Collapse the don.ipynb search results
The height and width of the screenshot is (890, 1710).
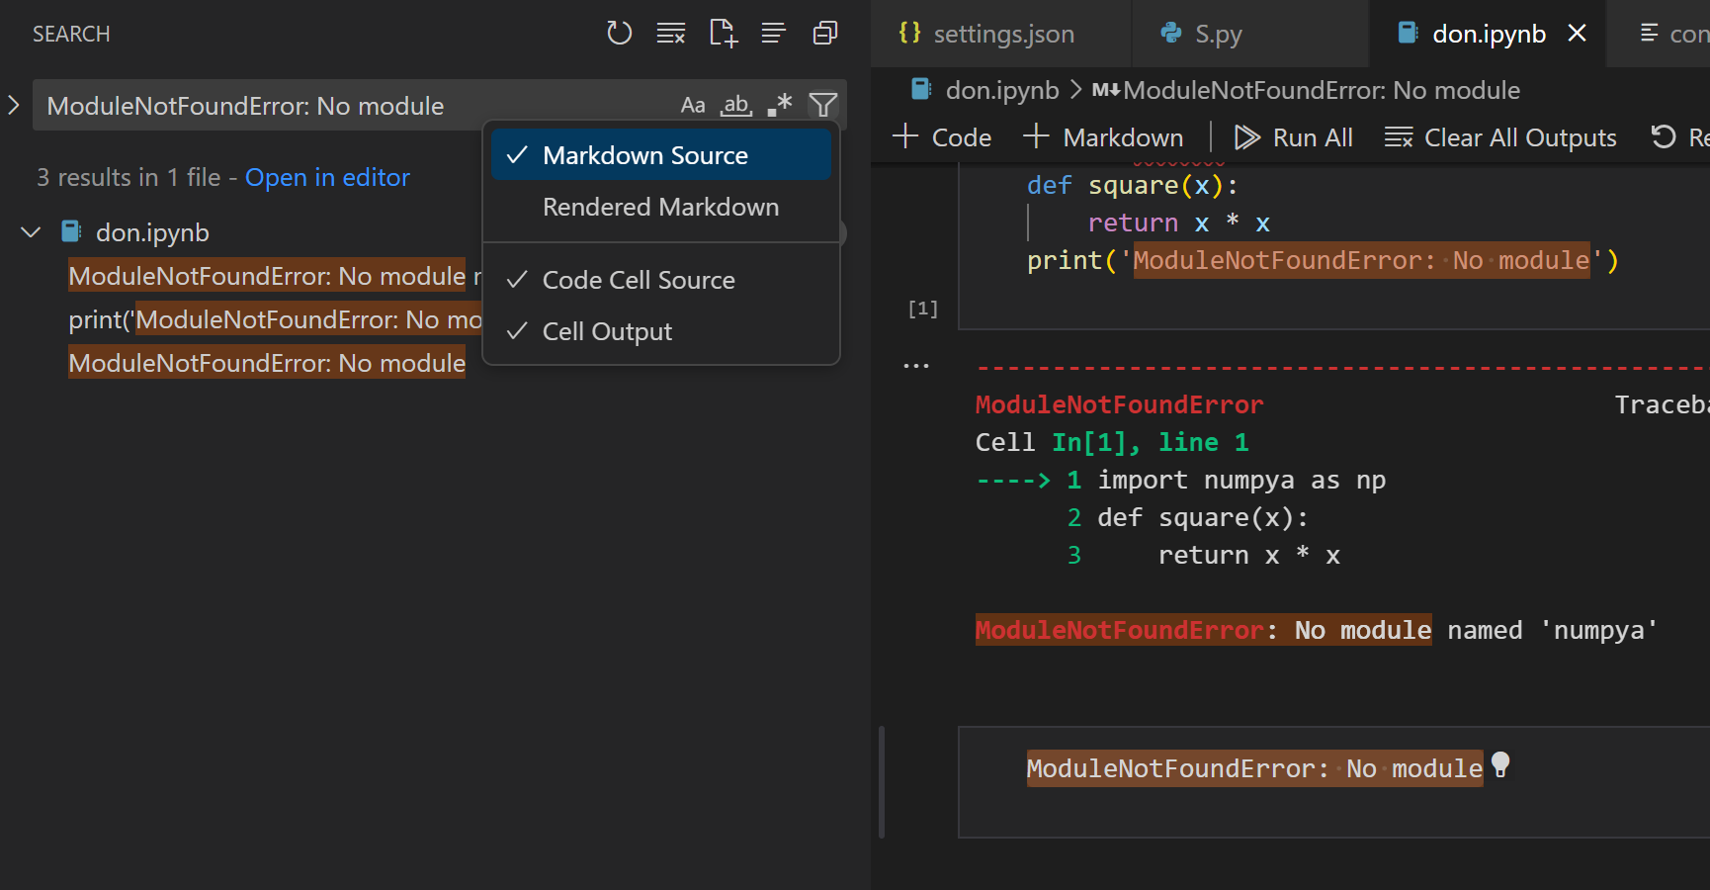click(31, 231)
